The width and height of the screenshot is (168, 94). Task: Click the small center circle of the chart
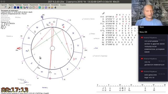52,48
